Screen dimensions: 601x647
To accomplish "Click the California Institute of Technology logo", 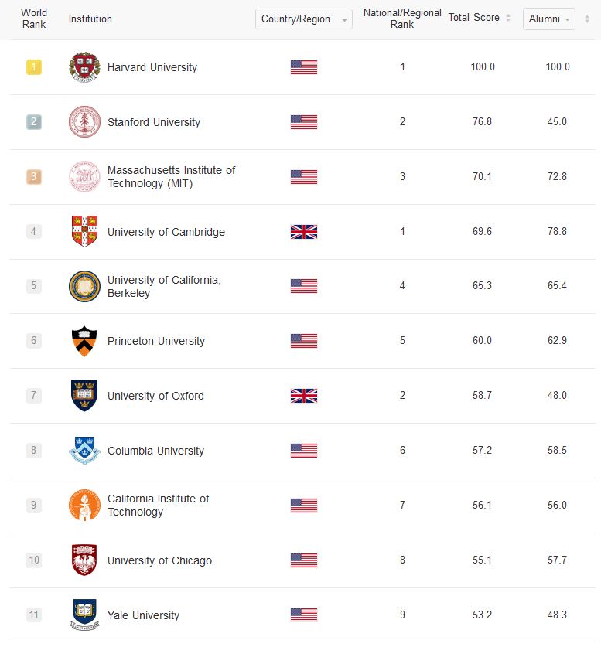I will pyautogui.click(x=84, y=505).
